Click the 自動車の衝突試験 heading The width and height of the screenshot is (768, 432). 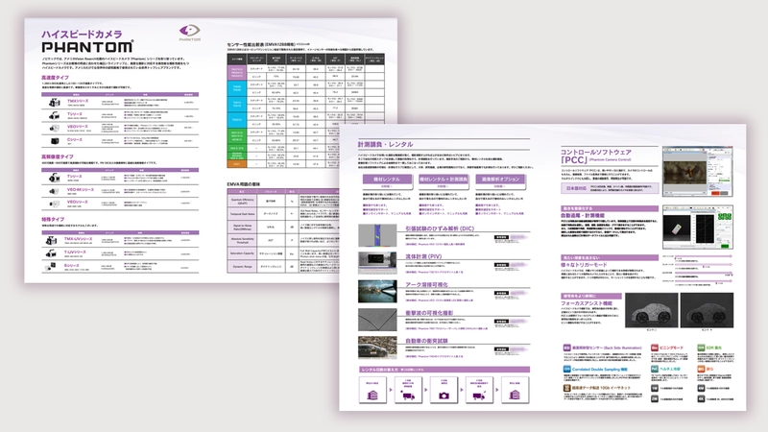pyautogui.click(x=426, y=341)
